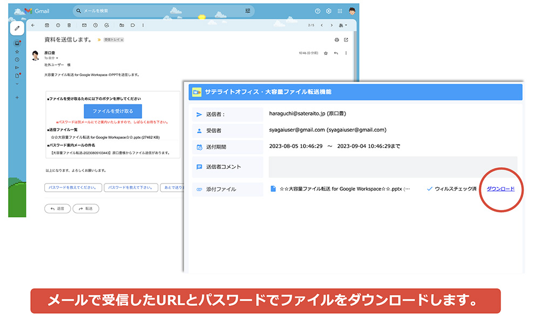Reply using the arrow icon by timestamp
Screen dimensions: 540x325
(336, 53)
